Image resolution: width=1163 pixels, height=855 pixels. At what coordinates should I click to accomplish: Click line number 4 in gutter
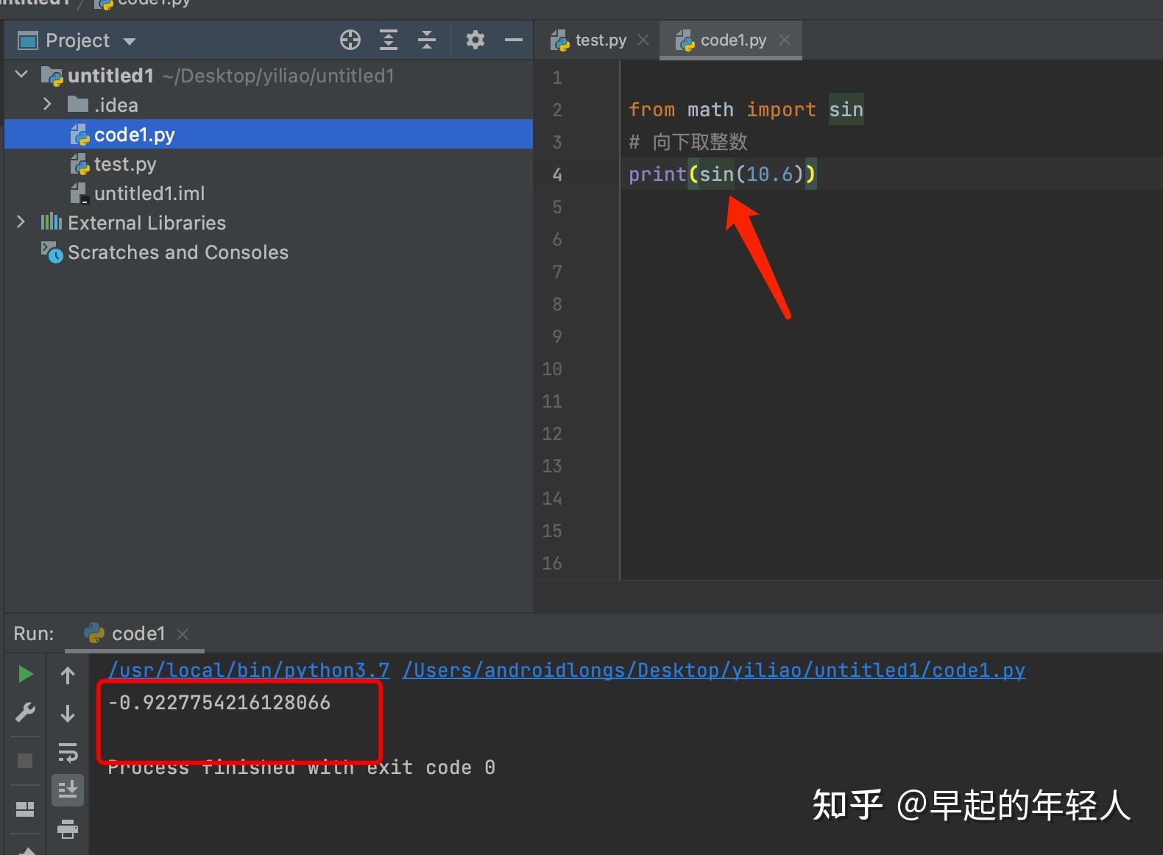click(x=557, y=174)
